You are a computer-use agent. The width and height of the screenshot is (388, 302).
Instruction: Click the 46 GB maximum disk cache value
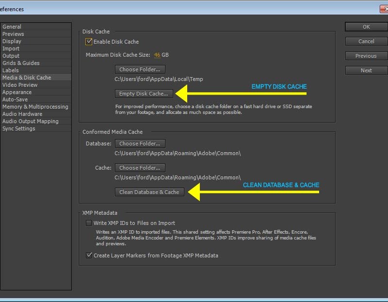[157, 55]
